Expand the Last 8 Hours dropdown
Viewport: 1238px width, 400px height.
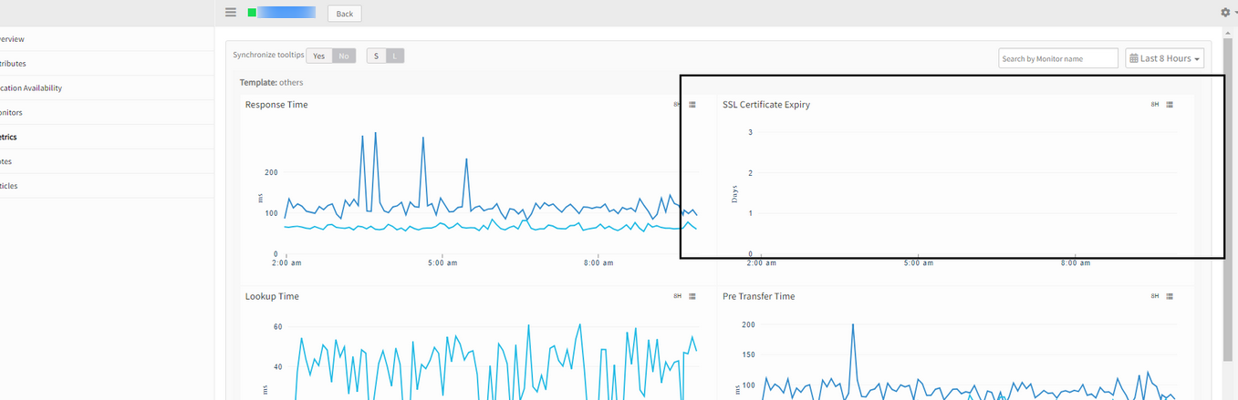[x=1164, y=58]
